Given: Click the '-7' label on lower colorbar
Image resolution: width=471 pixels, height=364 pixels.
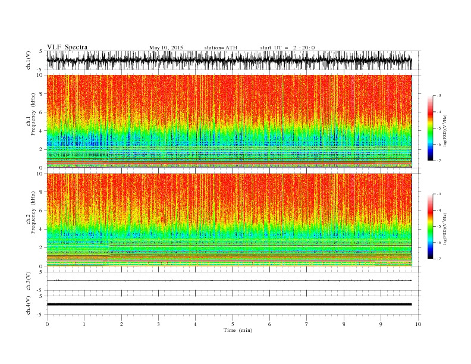Looking at the screenshot, I should pos(439,259).
